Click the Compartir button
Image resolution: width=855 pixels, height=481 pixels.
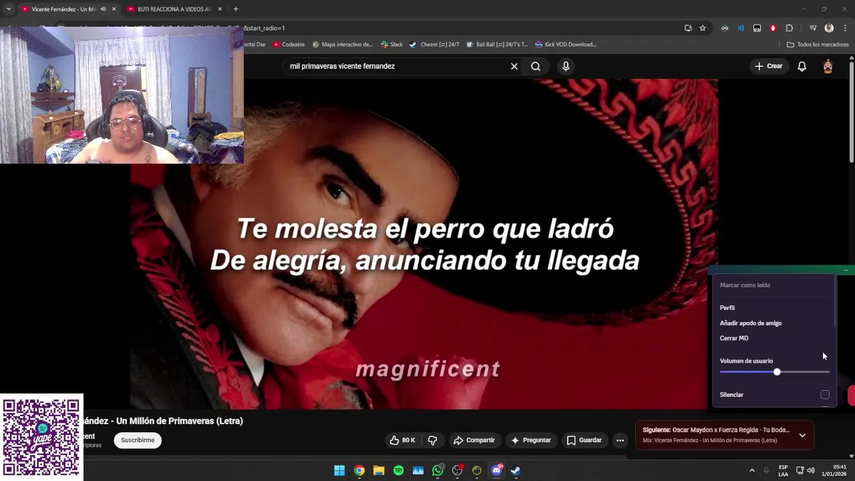coord(474,440)
